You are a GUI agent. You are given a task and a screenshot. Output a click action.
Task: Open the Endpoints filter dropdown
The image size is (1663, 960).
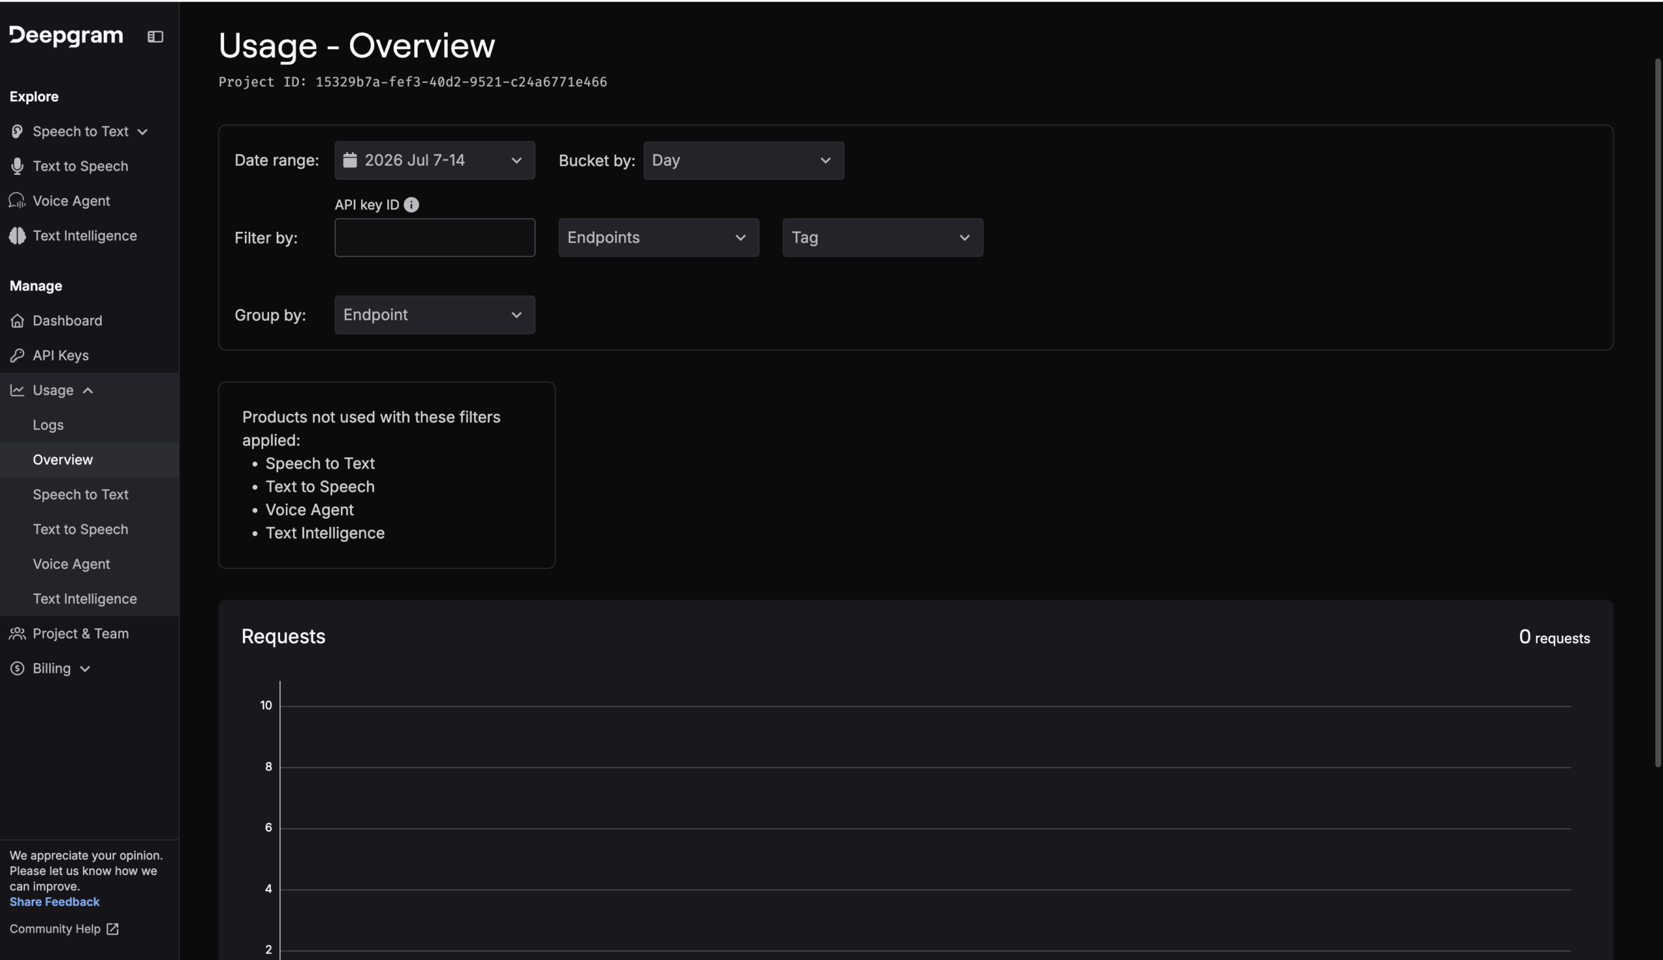pos(659,237)
